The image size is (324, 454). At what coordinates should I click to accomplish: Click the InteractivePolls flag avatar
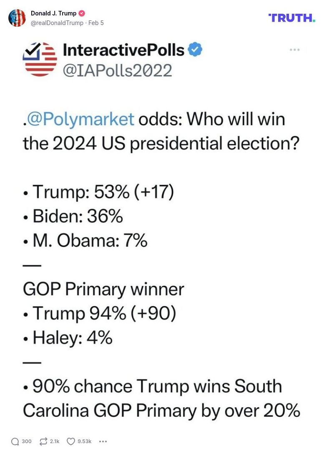(x=39, y=59)
